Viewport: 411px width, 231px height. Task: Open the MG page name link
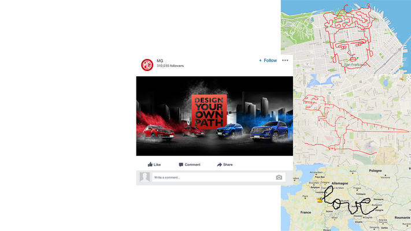coord(160,61)
